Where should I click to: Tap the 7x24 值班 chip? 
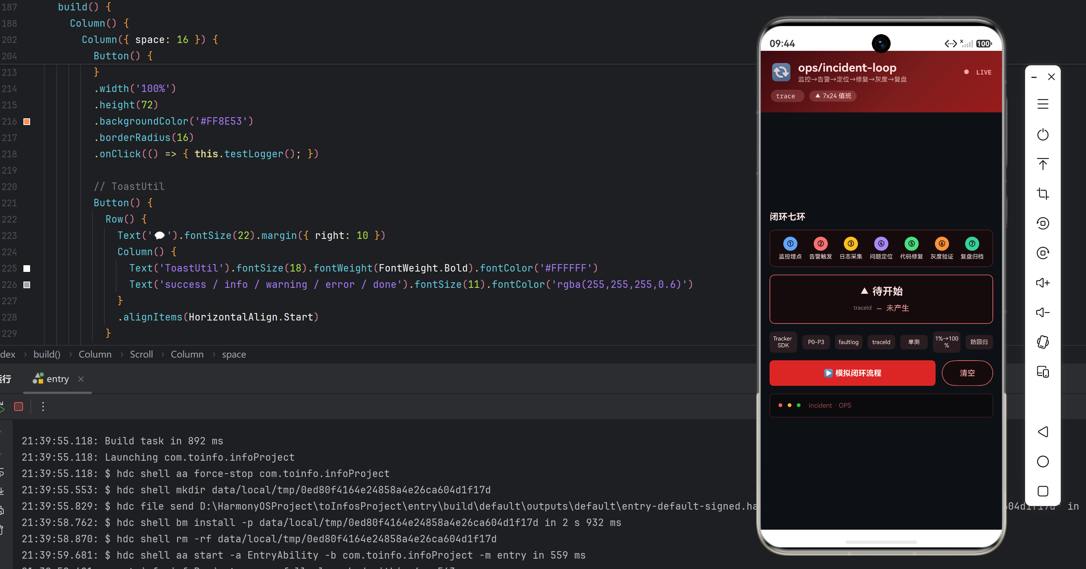click(833, 96)
